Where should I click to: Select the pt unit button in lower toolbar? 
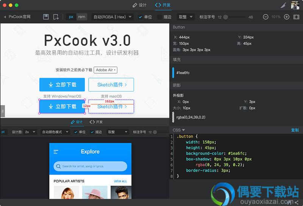(x=3, y=132)
